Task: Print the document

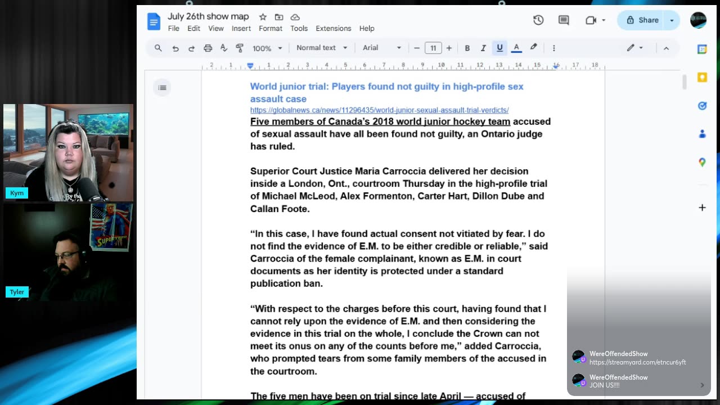Action: click(208, 48)
